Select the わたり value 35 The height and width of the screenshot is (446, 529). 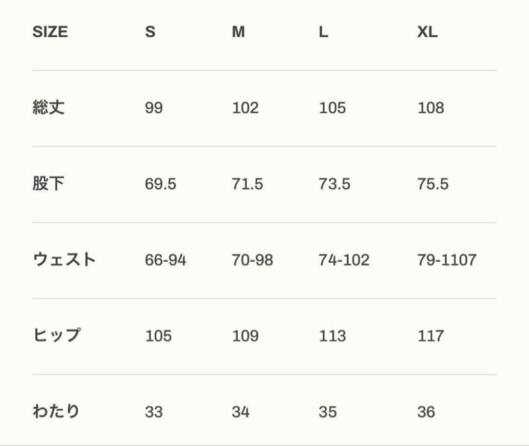click(328, 412)
